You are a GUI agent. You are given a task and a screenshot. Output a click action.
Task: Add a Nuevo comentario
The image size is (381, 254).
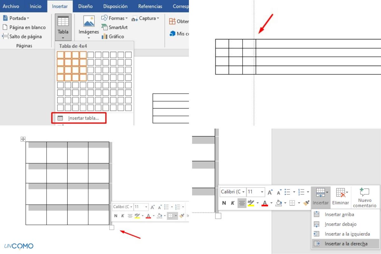(x=364, y=197)
